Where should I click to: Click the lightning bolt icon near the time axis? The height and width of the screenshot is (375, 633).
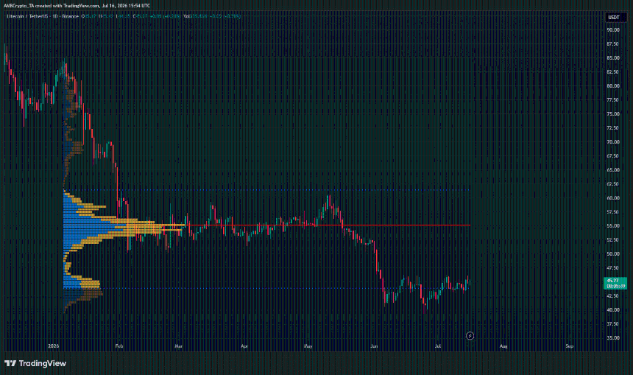470,336
